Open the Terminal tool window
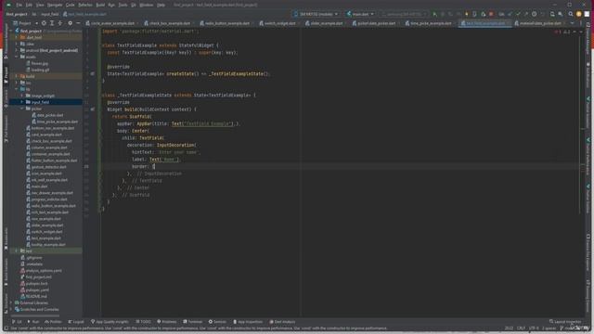This screenshot has height=334, width=594. click(x=193, y=322)
